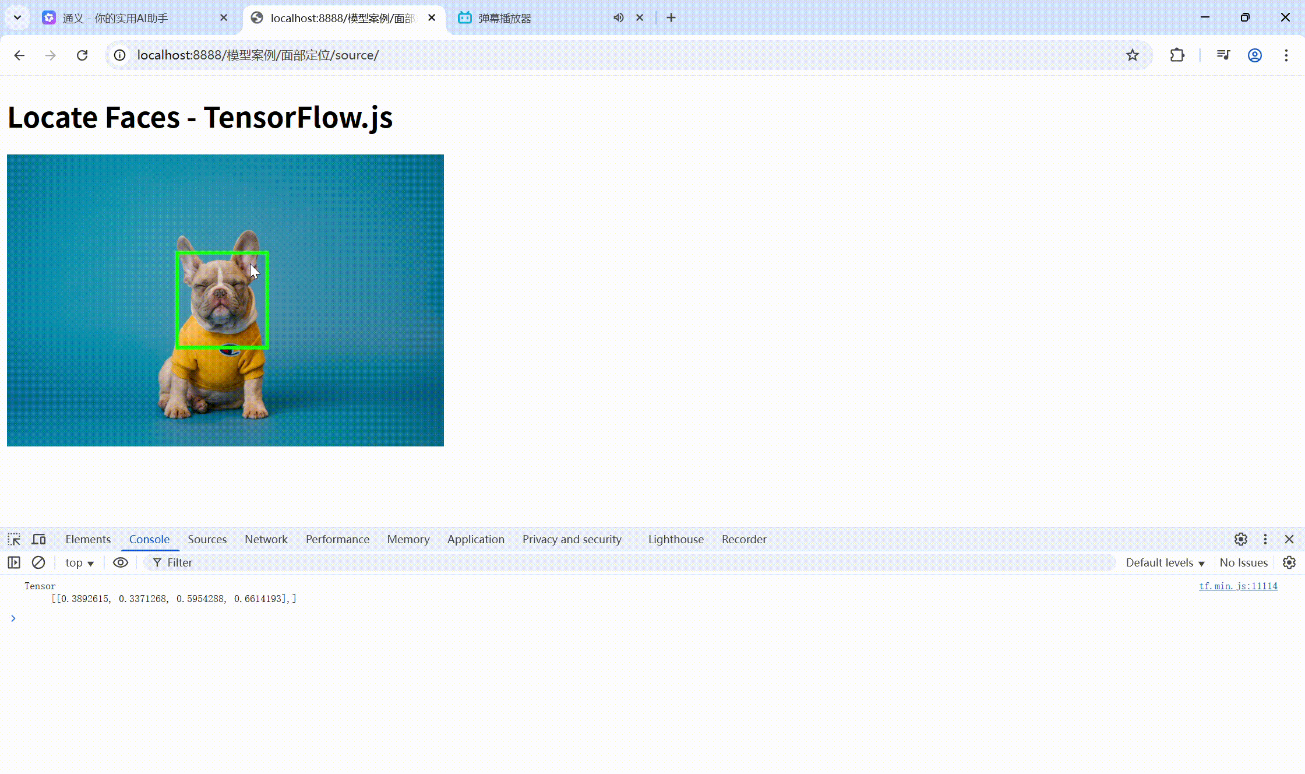
Task: Switch to the Elements panel
Action: click(88, 540)
